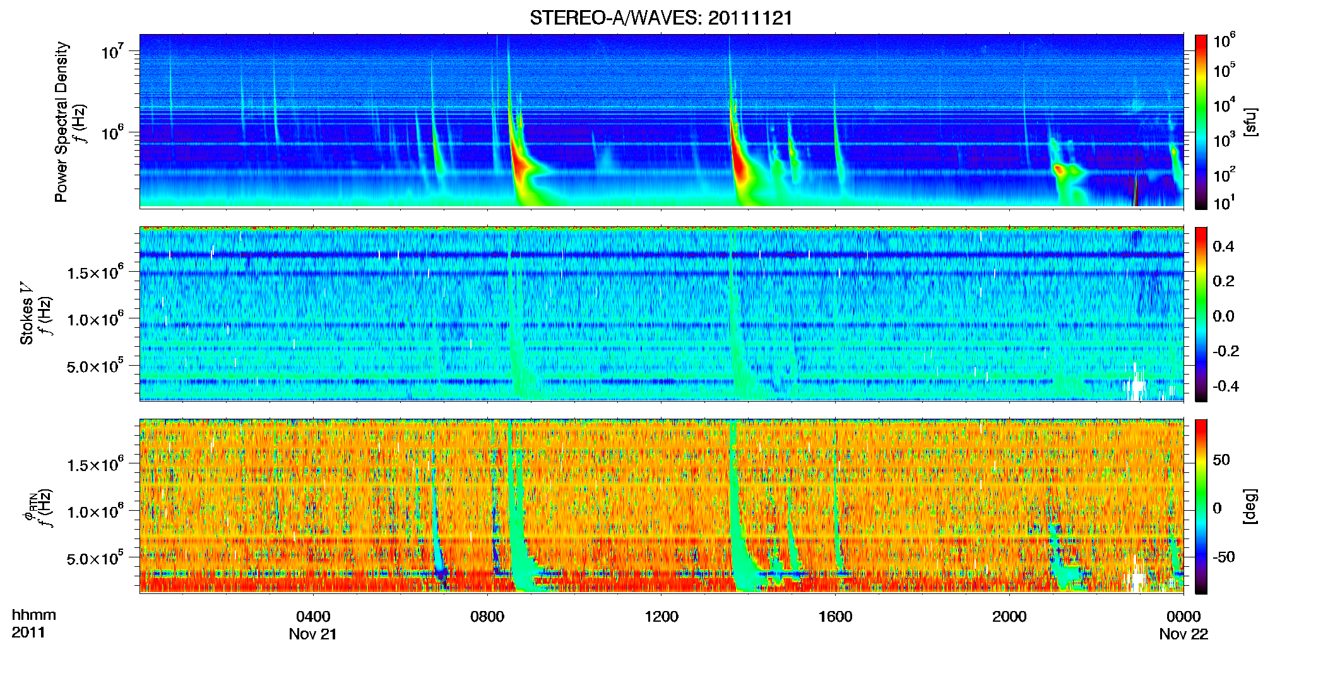Click the top panel sfu colorbar
The image size is (1323, 681).
click(x=1201, y=122)
